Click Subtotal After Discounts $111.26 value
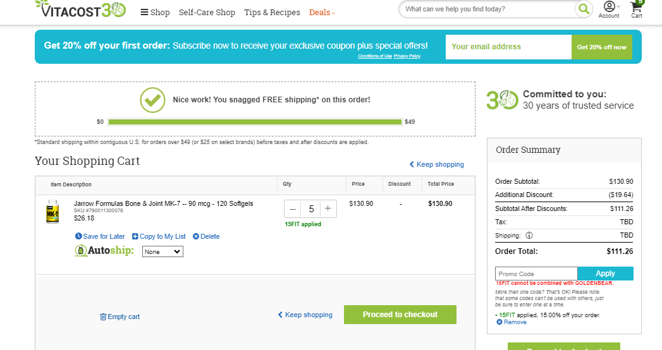662x350 pixels. point(622,208)
